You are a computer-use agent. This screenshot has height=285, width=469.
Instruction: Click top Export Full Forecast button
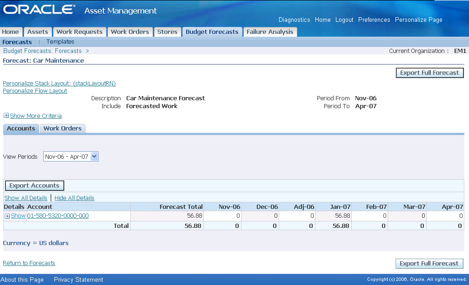coord(429,73)
